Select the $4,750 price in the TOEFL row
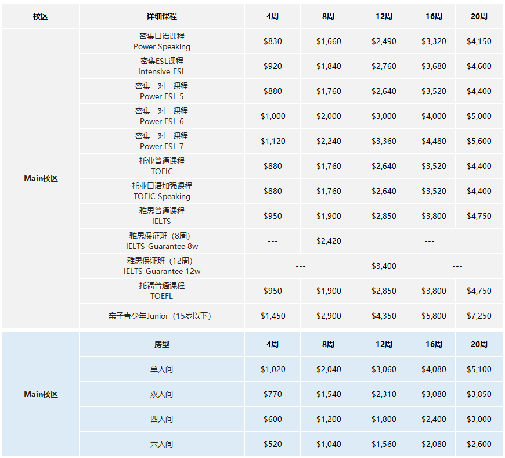 click(479, 291)
